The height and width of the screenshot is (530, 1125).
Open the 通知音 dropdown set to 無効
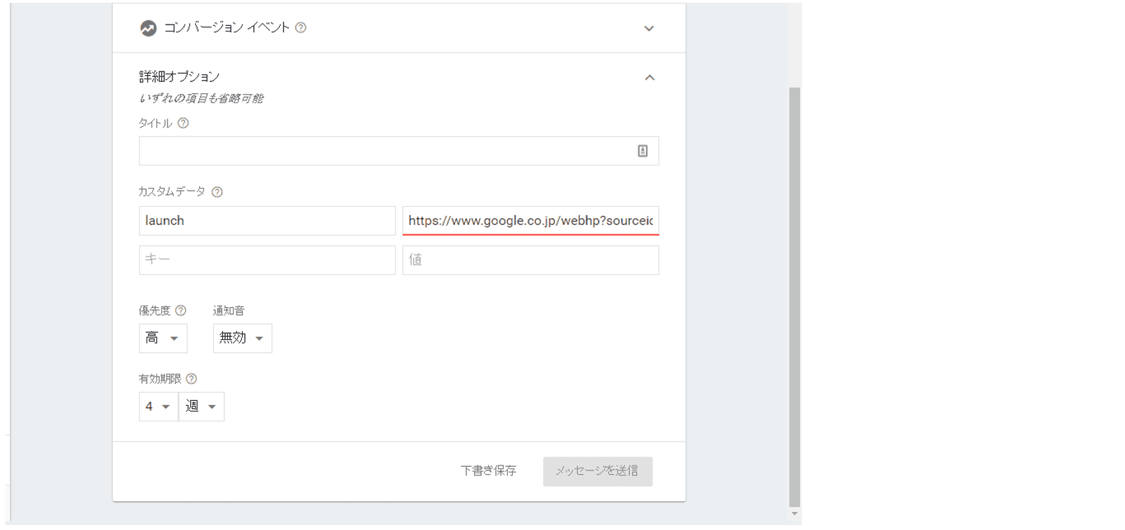point(242,338)
